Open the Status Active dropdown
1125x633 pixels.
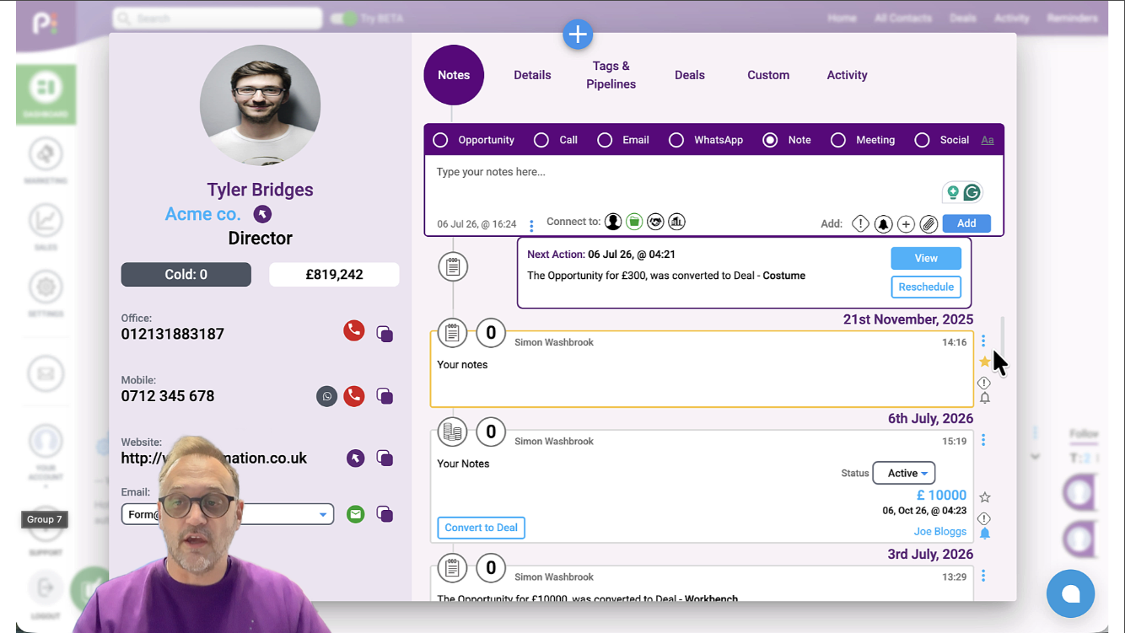pos(904,474)
